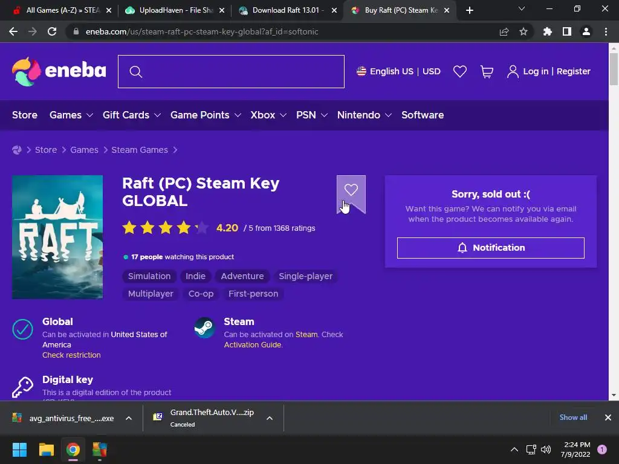The image size is (619, 464).
Task: Show hidden system tray icons
Action: pyautogui.click(x=514, y=449)
